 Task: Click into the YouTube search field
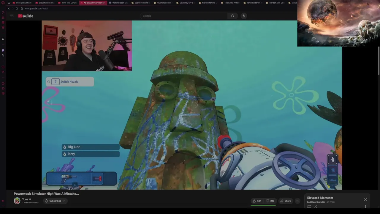(184, 16)
